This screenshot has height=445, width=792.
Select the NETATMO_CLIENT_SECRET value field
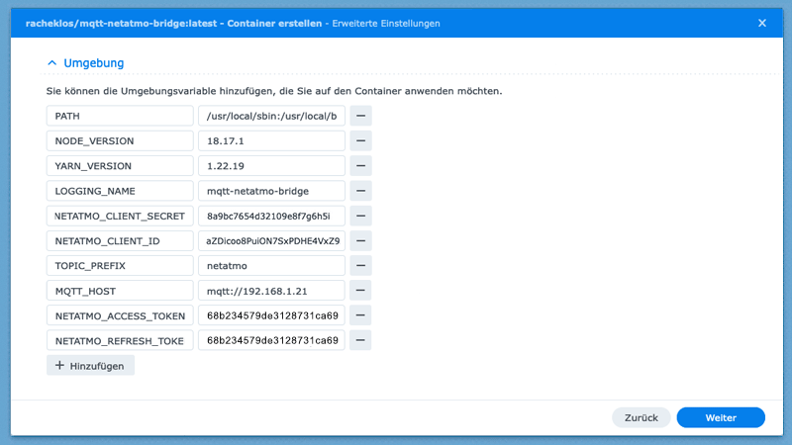270,216
